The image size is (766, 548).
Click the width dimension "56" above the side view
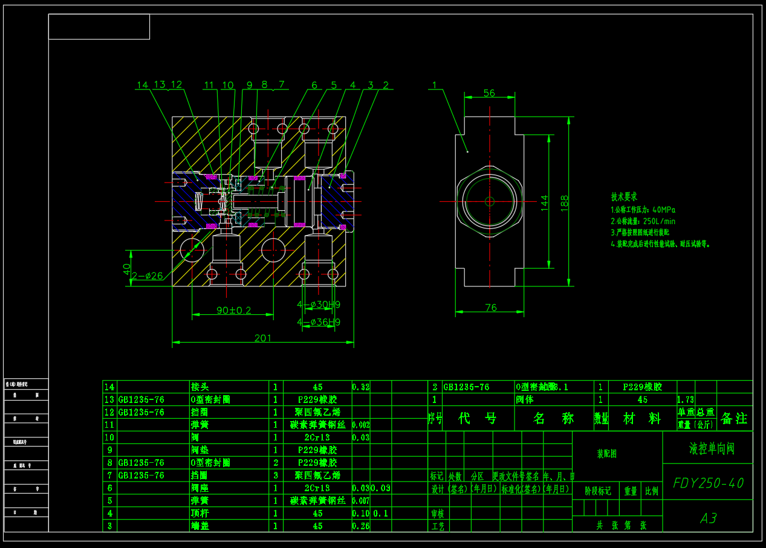coord(489,93)
